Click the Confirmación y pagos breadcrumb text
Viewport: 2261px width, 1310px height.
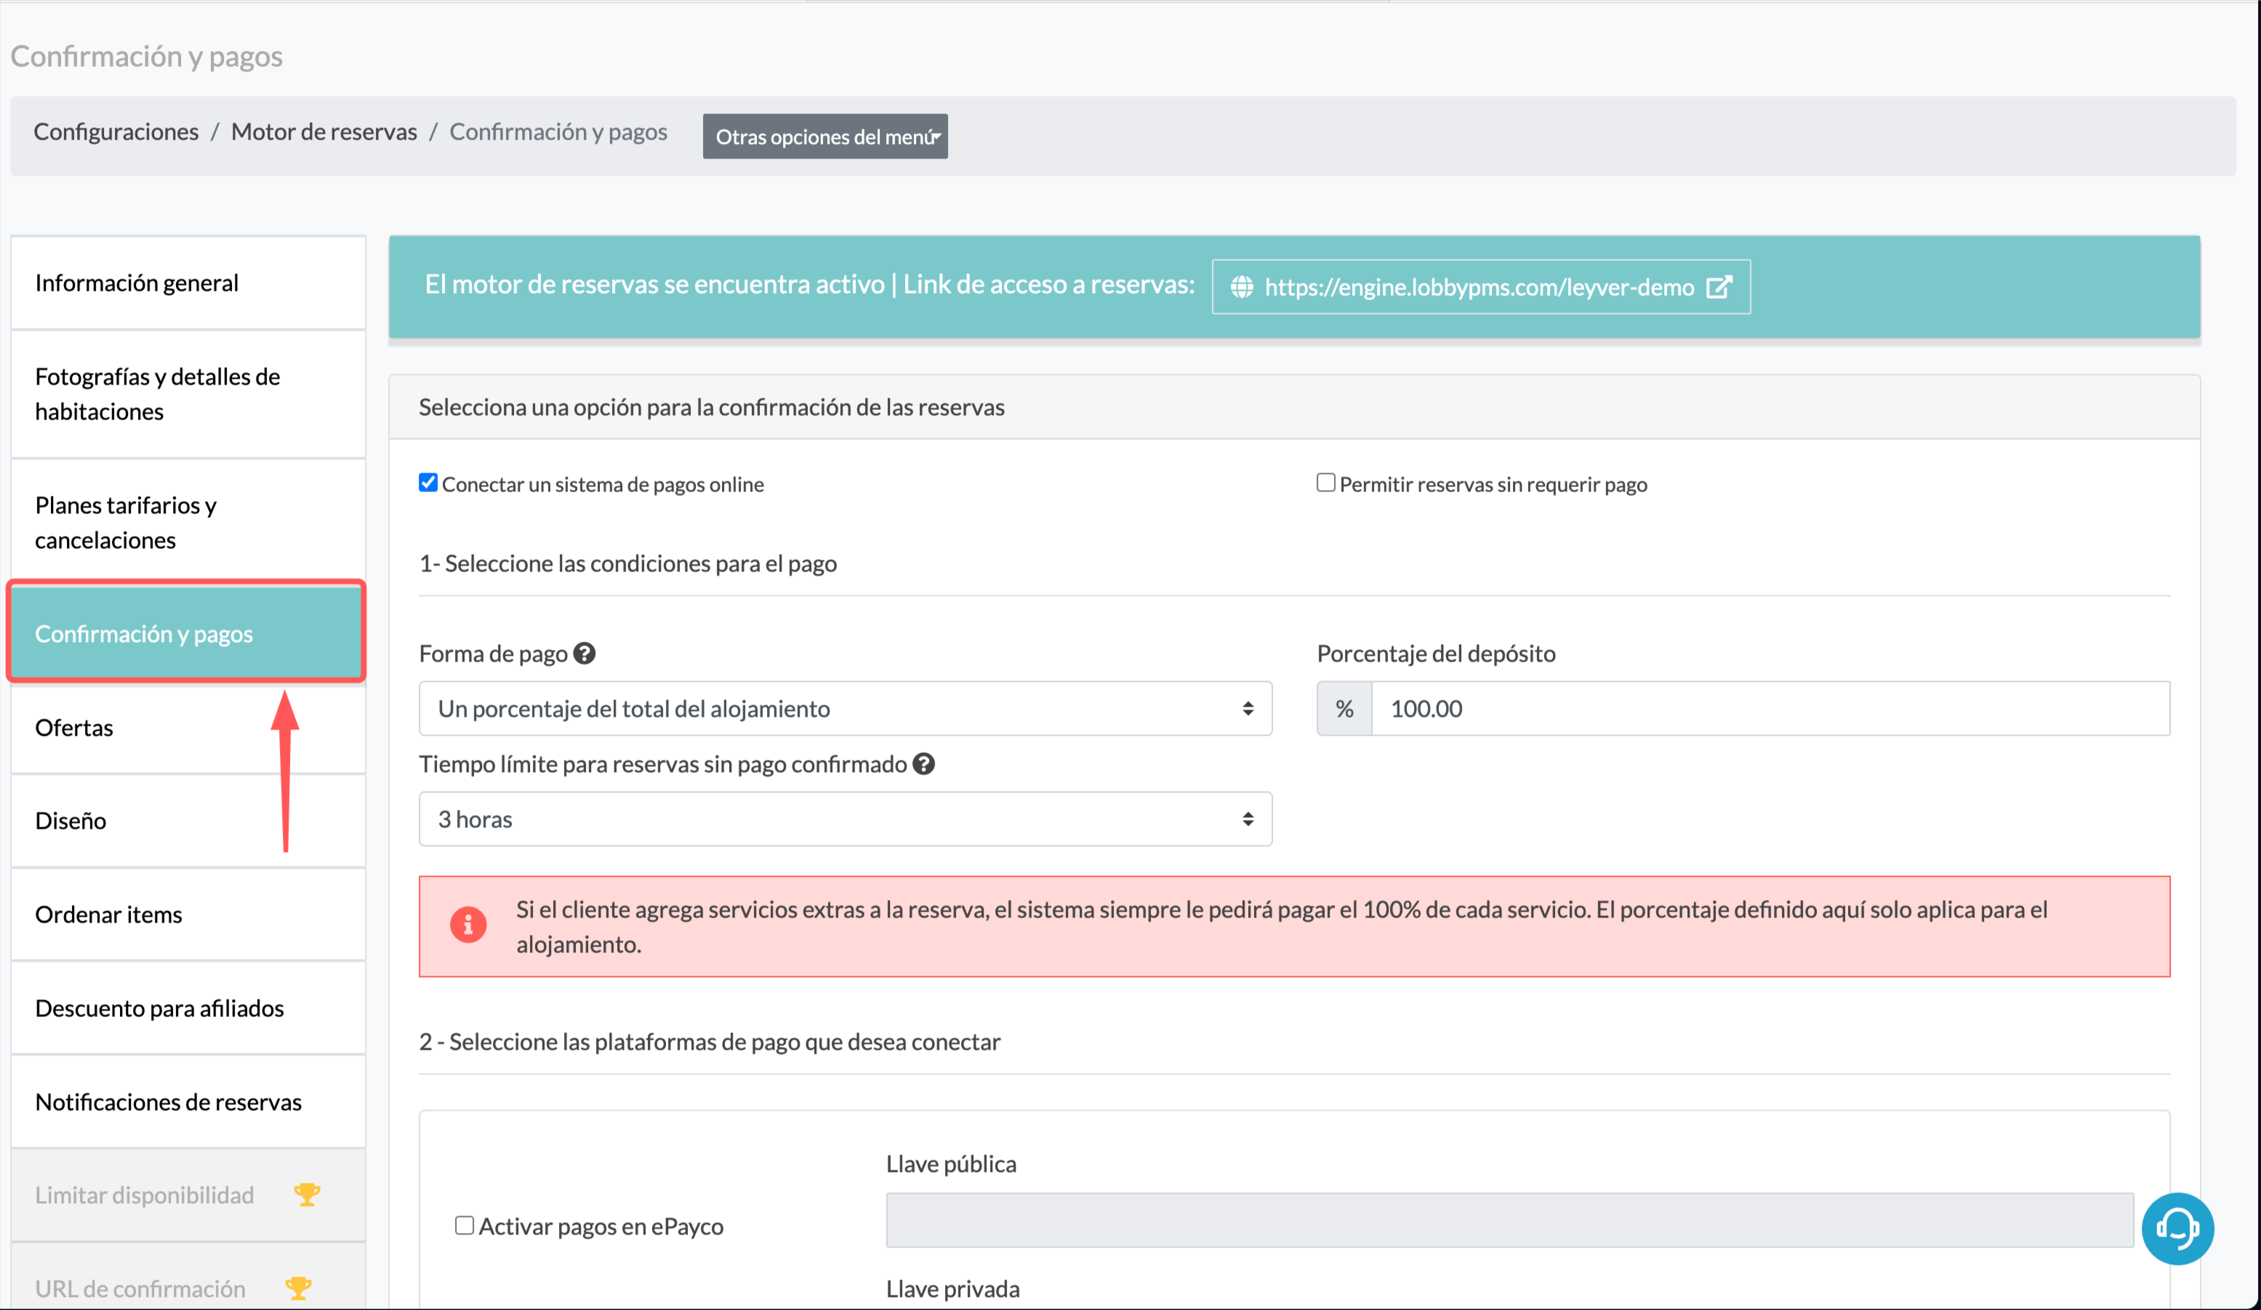pyautogui.click(x=558, y=132)
